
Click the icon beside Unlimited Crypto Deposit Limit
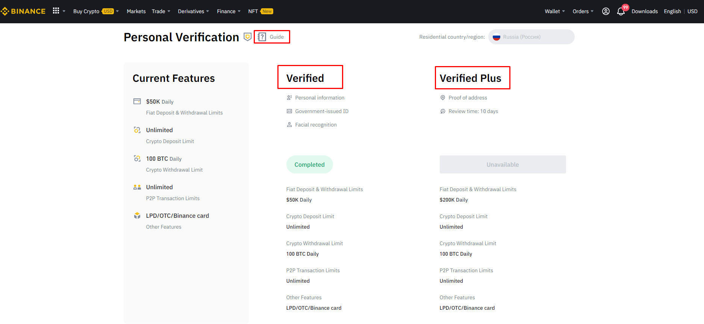137,130
